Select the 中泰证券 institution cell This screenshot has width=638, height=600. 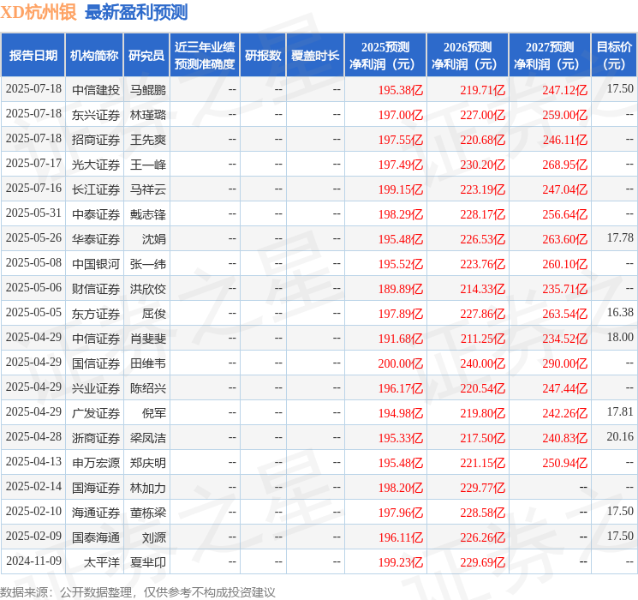pyautogui.click(x=96, y=214)
